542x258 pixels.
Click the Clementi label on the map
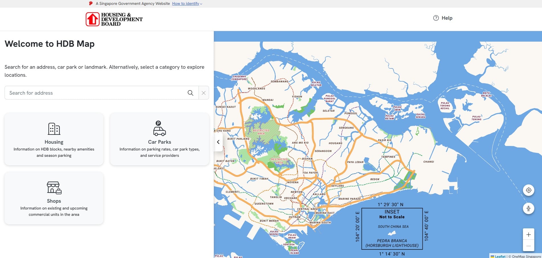[x=232, y=192]
